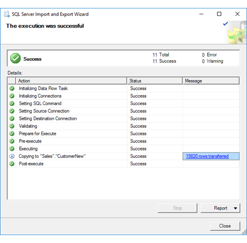Select the Setting Destination Connection row text
The width and height of the screenshot is (247, 243).
pos(48,118)
